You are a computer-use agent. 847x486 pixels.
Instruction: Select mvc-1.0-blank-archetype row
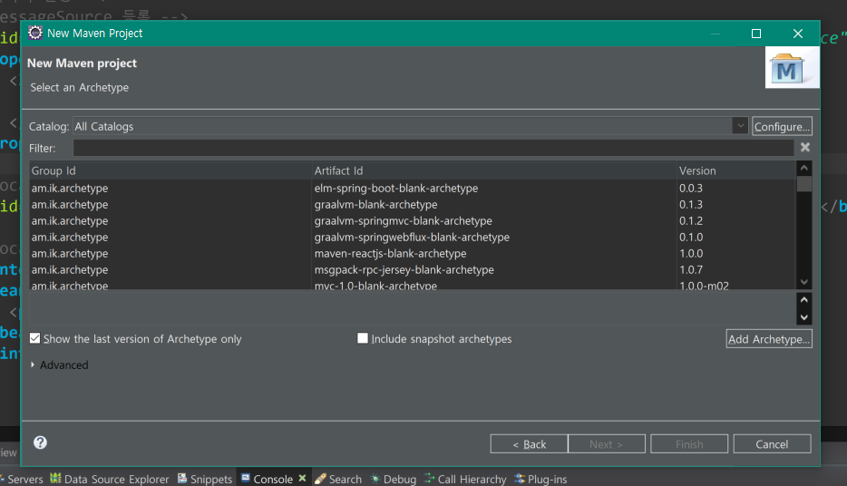click(x=412, y=284)
